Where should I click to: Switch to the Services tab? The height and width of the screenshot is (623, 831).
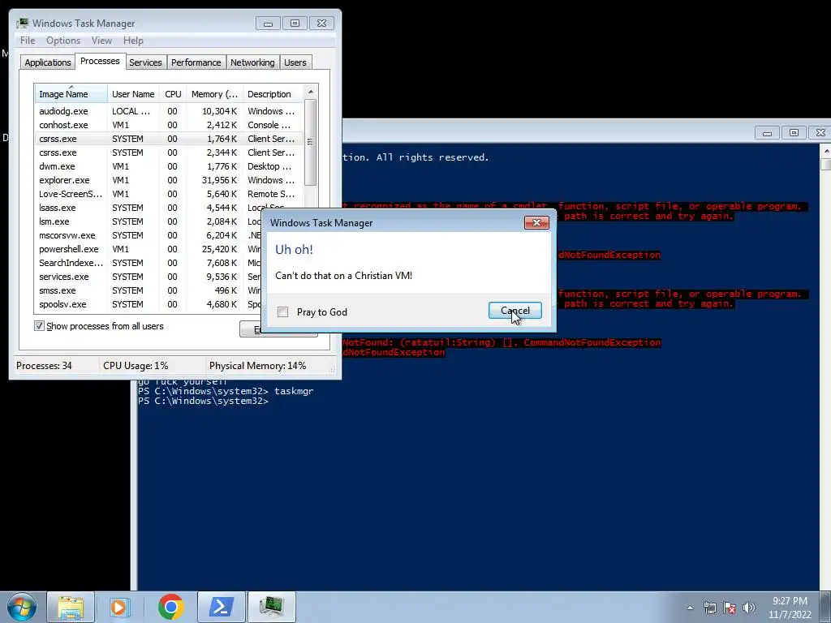[145, 62]
